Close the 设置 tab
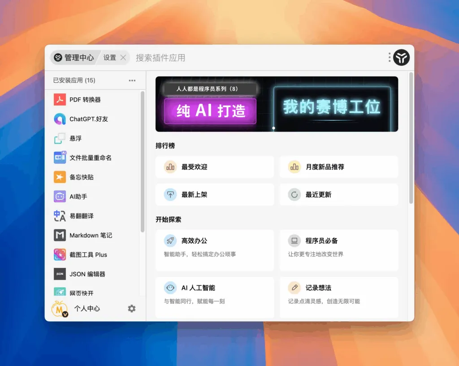459x366 pixels. (124, 57)
